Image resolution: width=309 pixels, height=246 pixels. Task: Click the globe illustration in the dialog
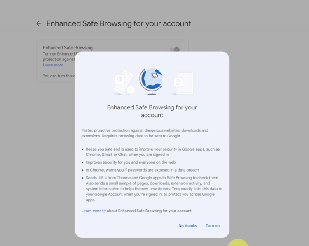coord(151,81)
